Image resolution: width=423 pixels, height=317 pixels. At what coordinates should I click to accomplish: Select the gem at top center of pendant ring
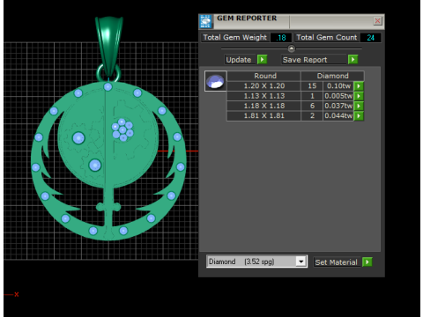108,87
